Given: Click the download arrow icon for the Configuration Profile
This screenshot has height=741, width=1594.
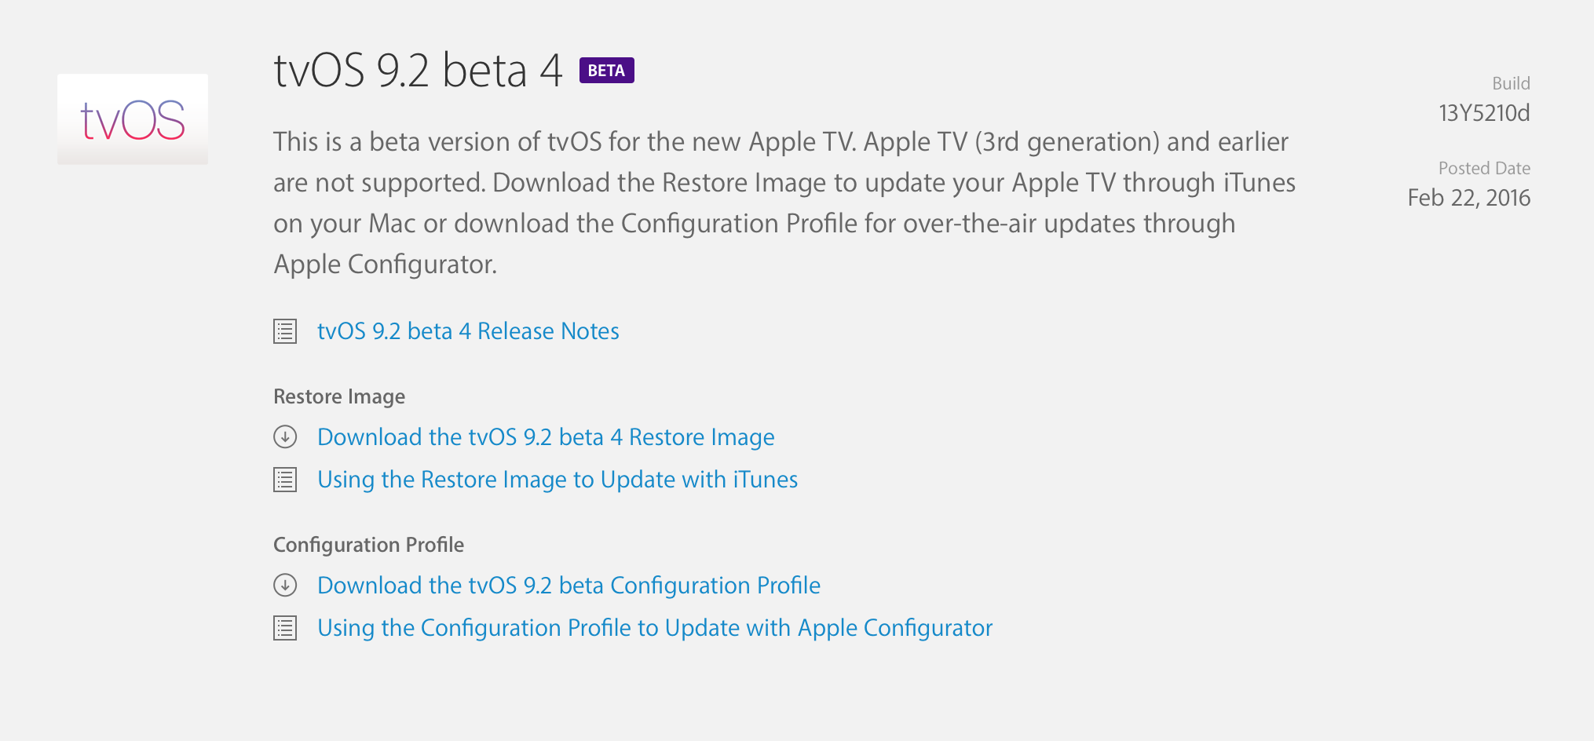Looking at the screenshot, I should (x=285, y=585).
